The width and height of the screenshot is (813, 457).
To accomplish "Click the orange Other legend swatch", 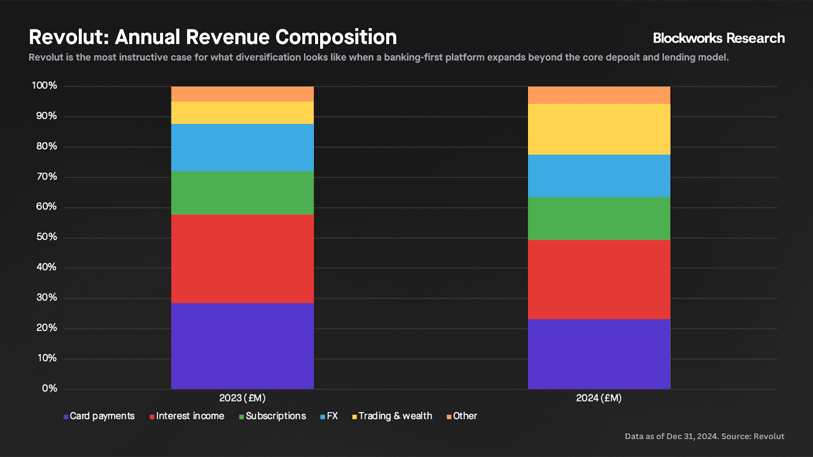I will (x=449, y=417).
